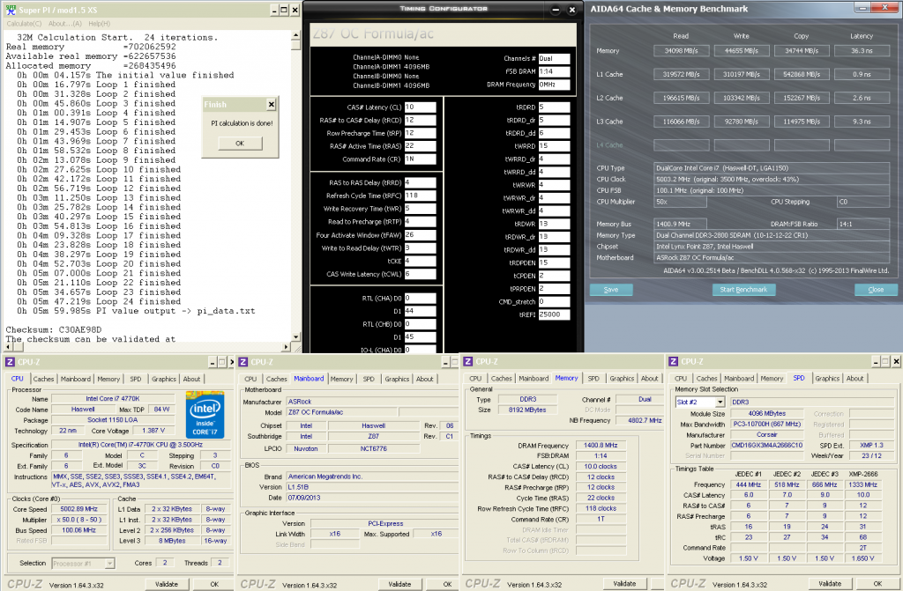Open the Calculate(C) menu in Super PI
The width and height of the screenshot is (903, 591).
tap(24, 24)
